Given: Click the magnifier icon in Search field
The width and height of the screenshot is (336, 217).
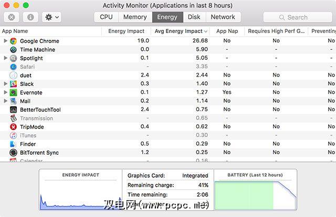Looking at the screenshot, I should 282,17.
